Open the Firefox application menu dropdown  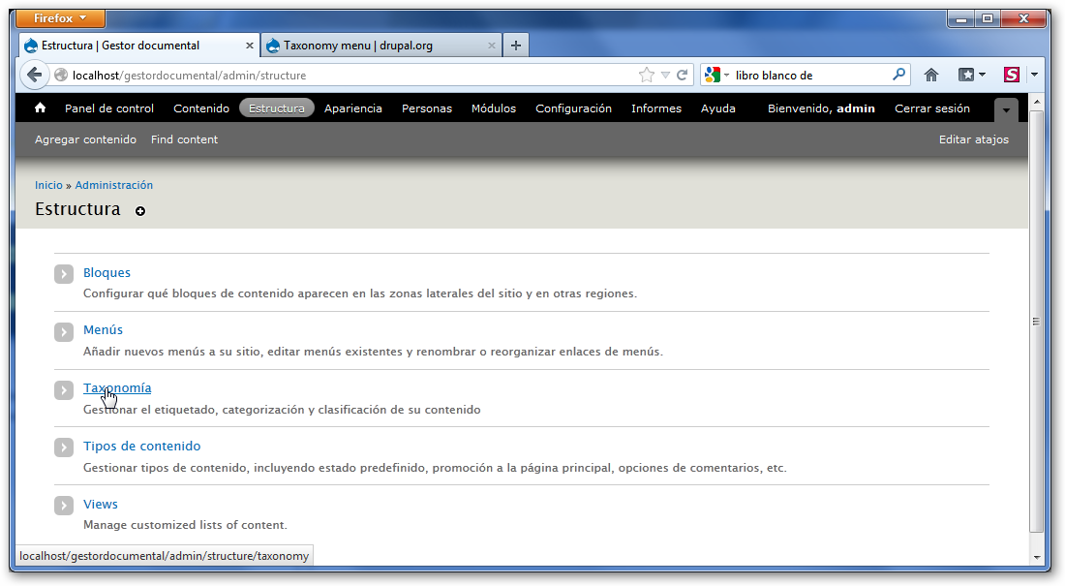click(61, 18)
